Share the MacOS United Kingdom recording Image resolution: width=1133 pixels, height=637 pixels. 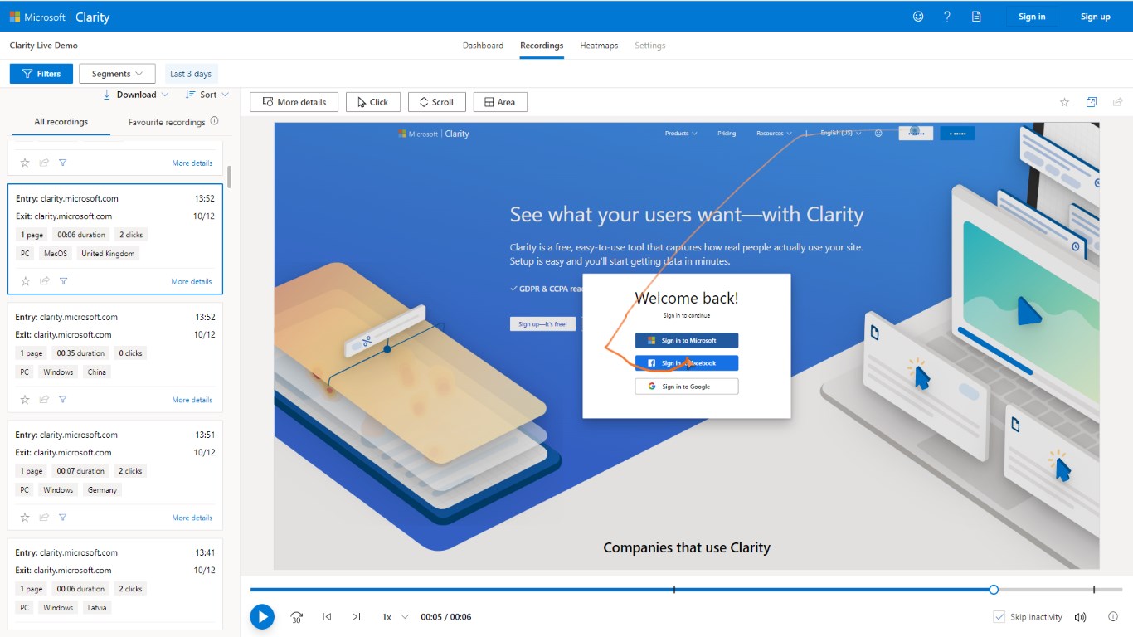coord(45,281)
